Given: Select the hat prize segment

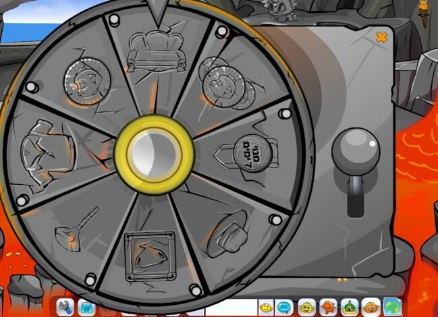Looking at the screenshot, I should pyautogui.click(x=227, y=234).
